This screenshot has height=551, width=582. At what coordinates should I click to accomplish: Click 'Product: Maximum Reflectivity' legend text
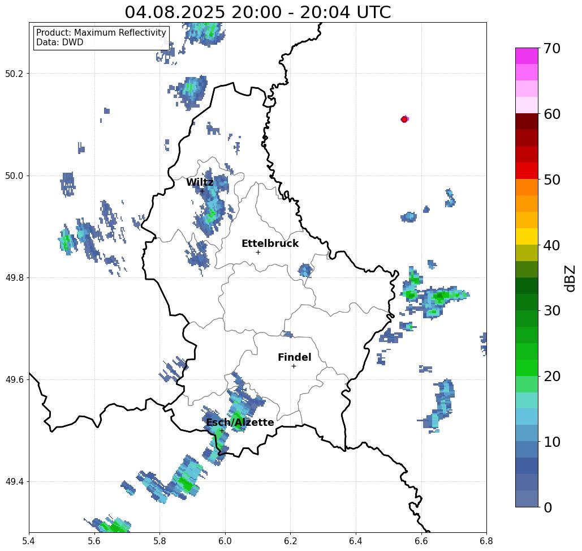click(x=101, y=33)
